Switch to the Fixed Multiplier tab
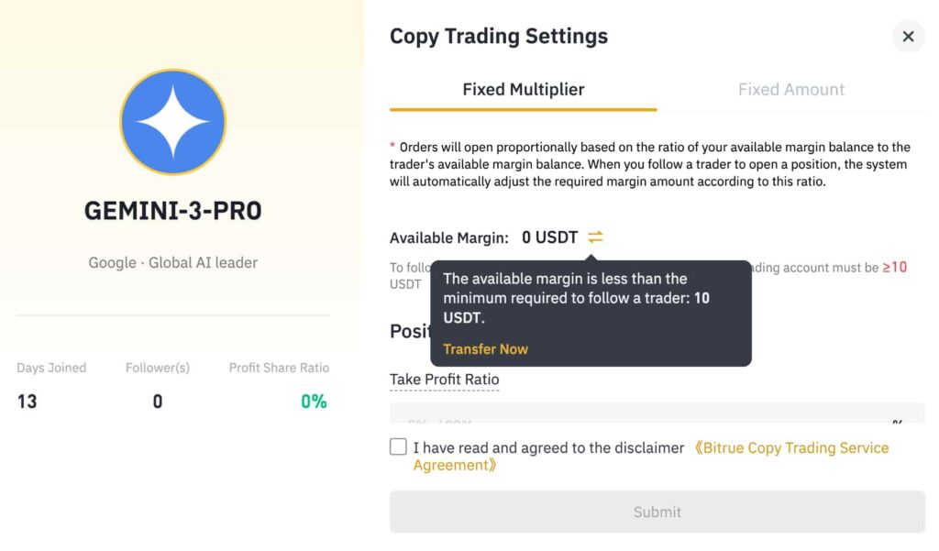This screenshot has height=551, width=939. [x=523, y=90]
